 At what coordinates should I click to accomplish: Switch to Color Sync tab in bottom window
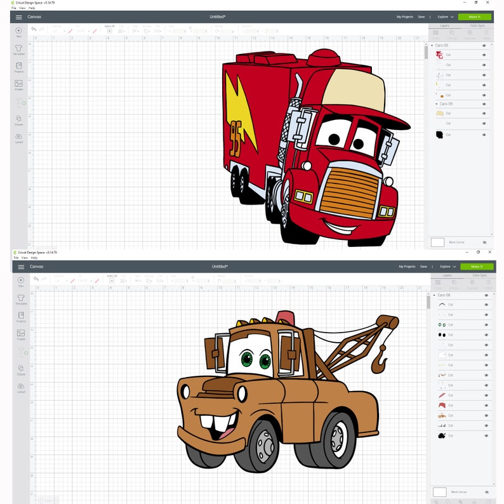coord(480,275)
